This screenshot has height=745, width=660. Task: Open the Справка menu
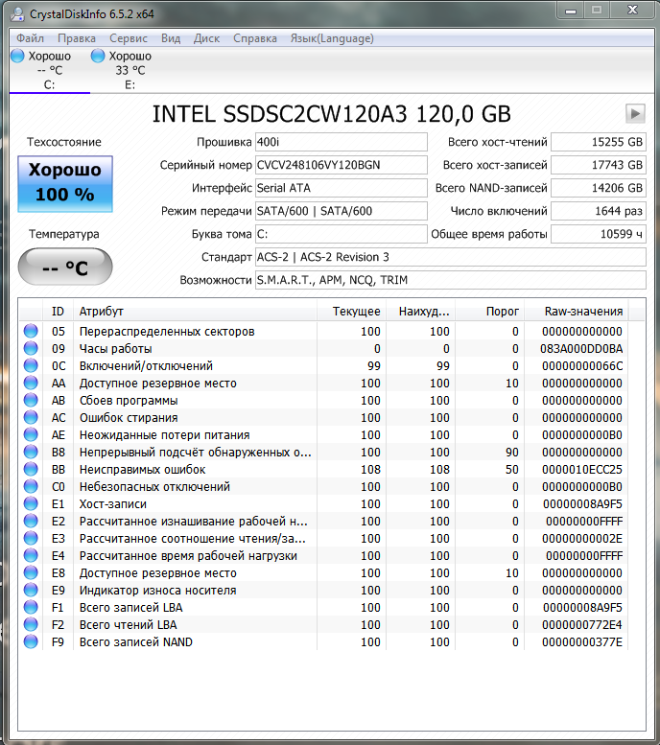pyautogui.click(x=255, y=38)
